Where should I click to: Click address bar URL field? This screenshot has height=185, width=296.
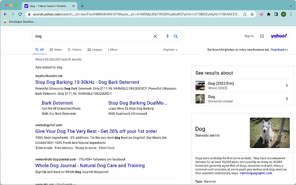136,14
